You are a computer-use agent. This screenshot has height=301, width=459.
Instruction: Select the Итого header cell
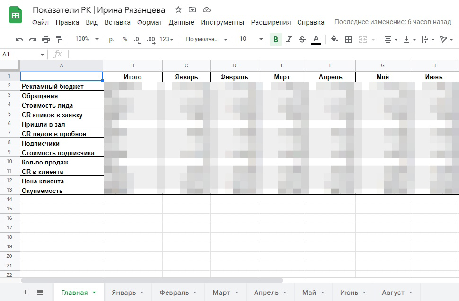point(132,77)
